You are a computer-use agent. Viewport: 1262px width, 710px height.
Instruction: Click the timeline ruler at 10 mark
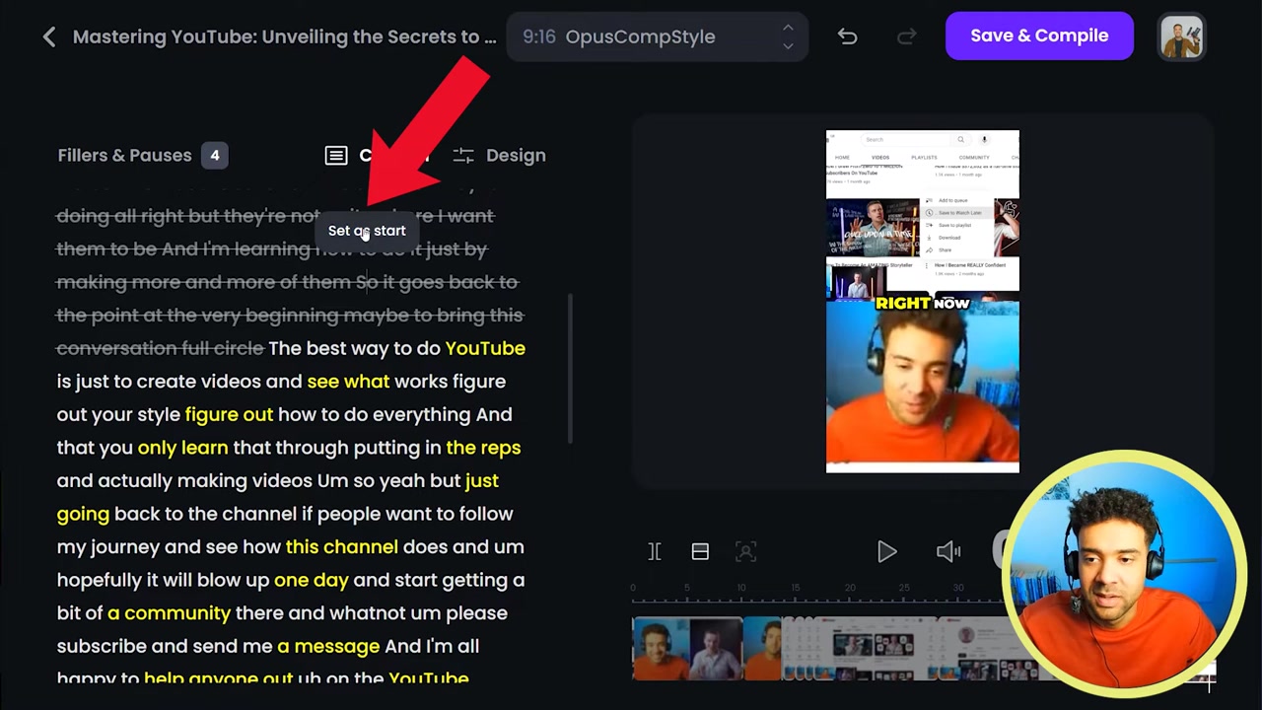coord(741,589)
